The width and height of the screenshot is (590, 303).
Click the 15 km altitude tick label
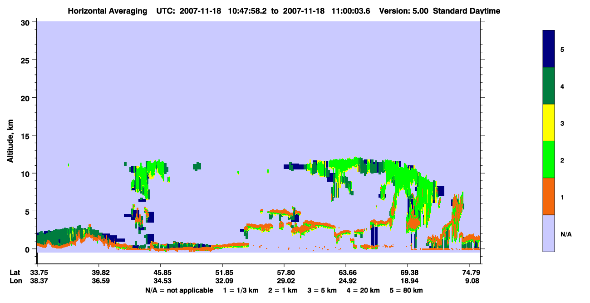[x=25, y=136]
